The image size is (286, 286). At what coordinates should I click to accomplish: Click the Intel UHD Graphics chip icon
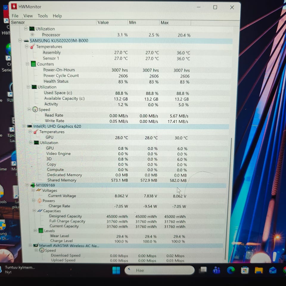coord(29,126)
